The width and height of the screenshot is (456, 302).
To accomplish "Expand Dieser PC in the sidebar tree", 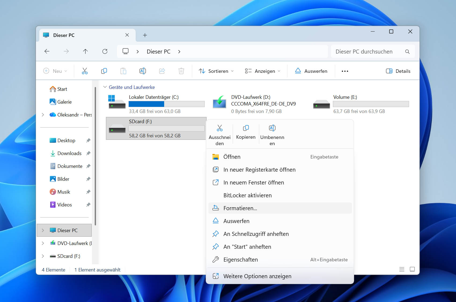I will [x=43, y=230].
